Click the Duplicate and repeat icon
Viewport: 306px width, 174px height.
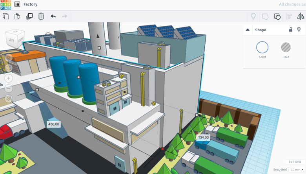[x=29, y=16]
